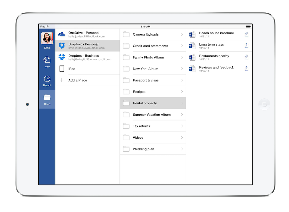Viewport: 289px width, 212px height.
Task: Tap the share icon for Long term stays
Action: pos(247,46)
